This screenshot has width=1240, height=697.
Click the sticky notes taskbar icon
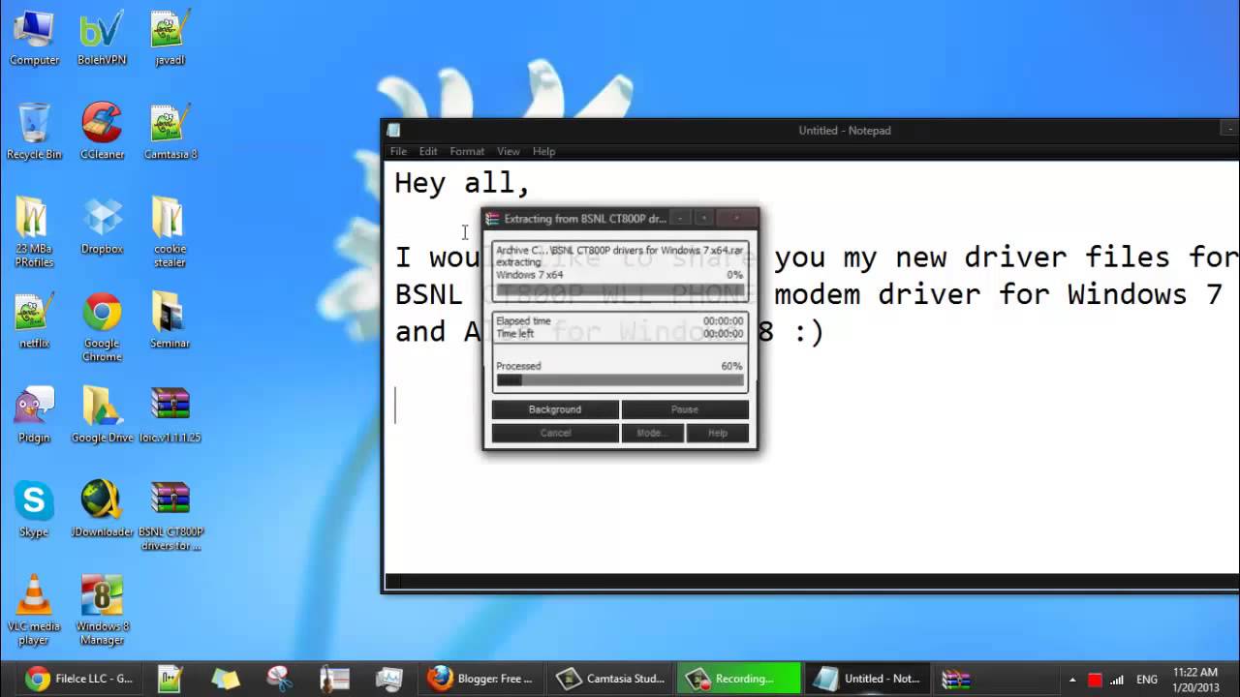point(225,679)
